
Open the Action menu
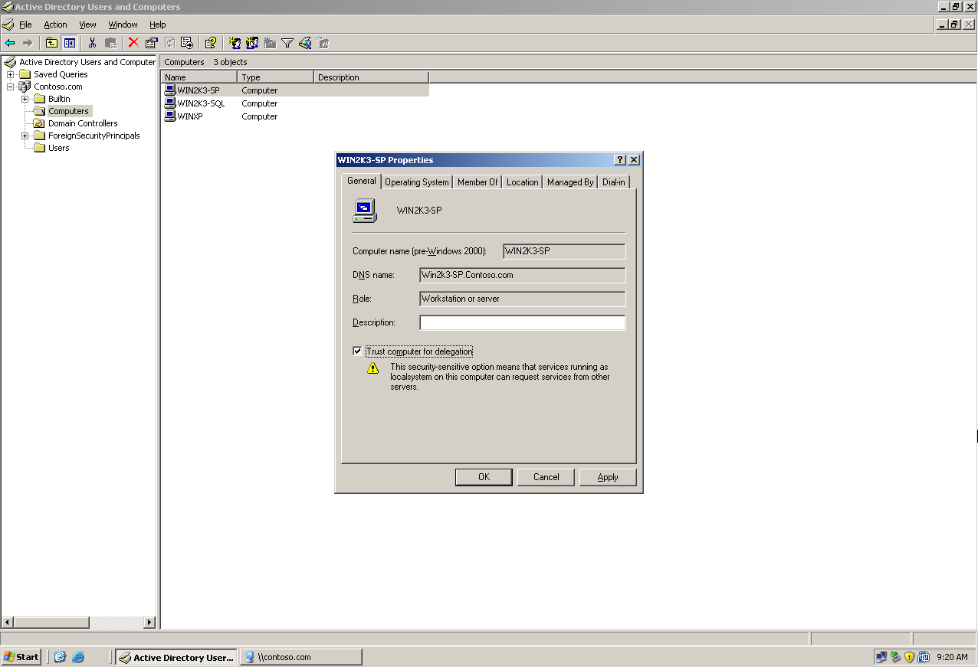(x=55, y=25)
